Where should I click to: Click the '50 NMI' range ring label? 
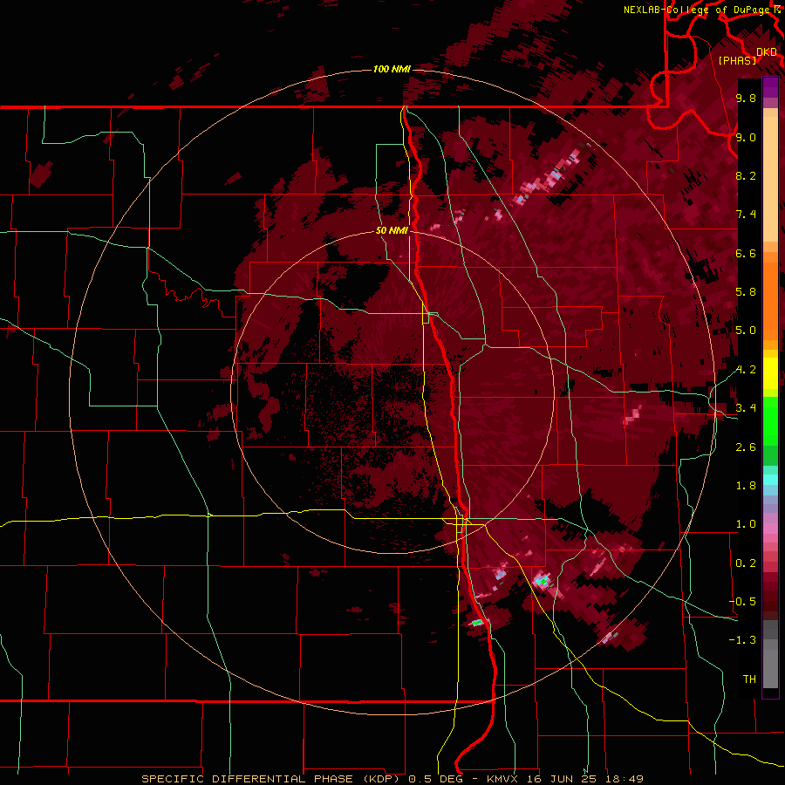point(392,230)
